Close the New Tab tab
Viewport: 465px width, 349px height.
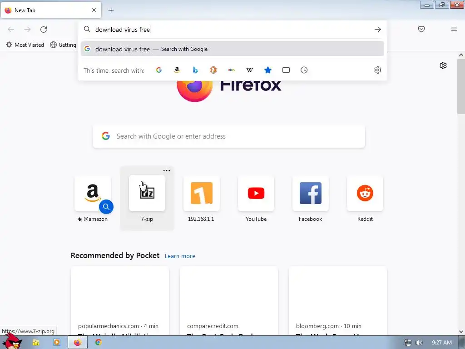pyautogui.click(x=94, y=10)
